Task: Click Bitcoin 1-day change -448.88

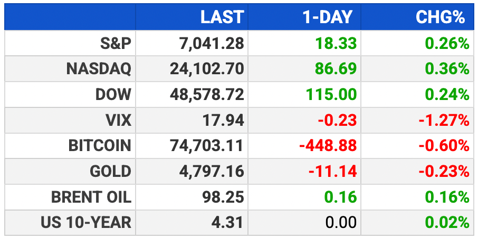Action: coord(328,146)
